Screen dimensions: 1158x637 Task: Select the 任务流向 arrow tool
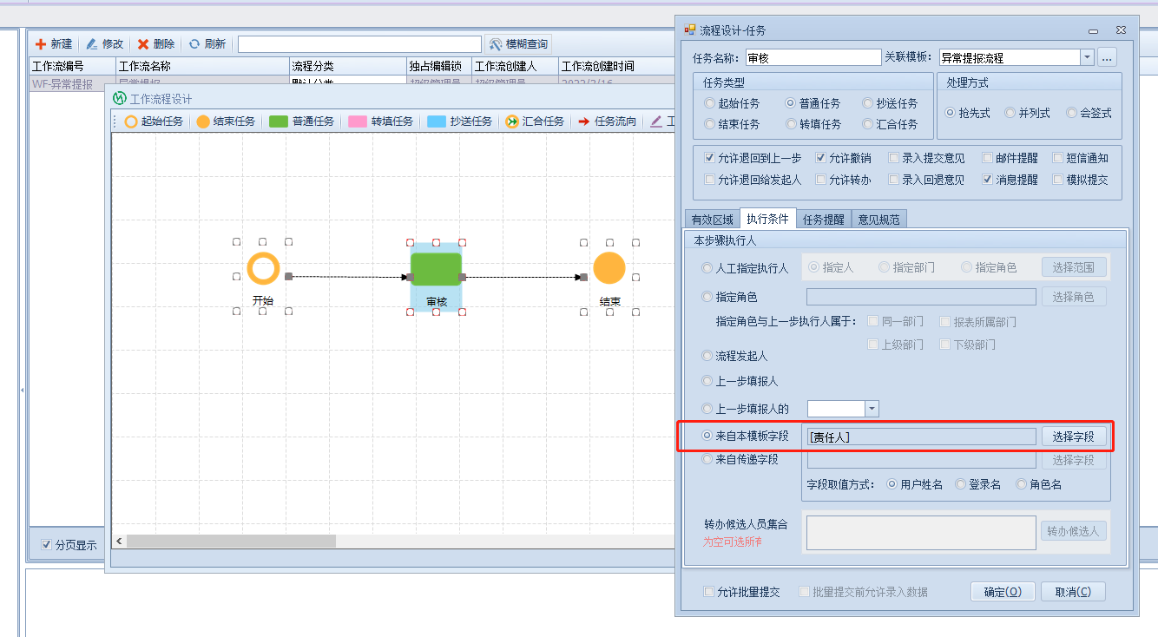click(584, 121)
